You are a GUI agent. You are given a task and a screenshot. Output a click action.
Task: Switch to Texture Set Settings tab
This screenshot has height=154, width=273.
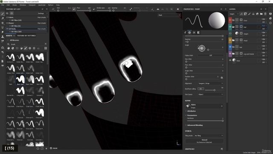pyautogui.click(x=26, y=36)
